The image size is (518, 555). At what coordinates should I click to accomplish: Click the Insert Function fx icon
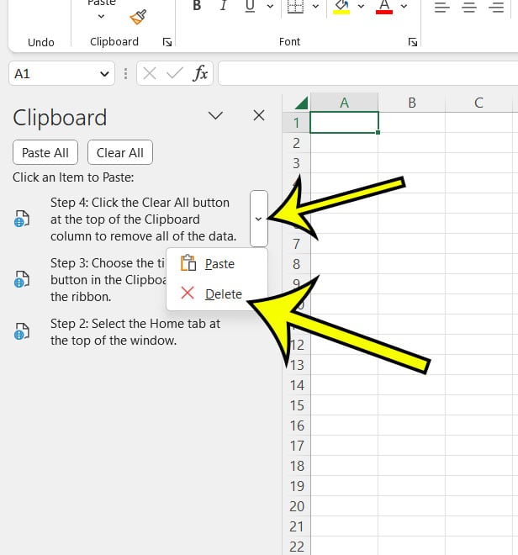pyautogui.click(x=200, y=73)
